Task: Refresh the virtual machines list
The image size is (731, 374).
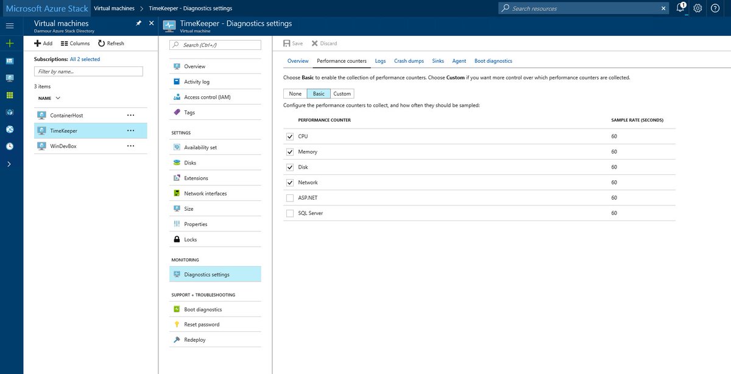Action: 111,43
